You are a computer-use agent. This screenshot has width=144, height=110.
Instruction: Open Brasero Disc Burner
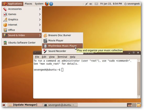63,35
